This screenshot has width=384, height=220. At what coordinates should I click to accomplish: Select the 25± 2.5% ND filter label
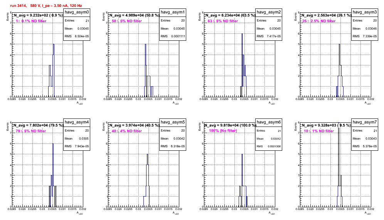319,21
